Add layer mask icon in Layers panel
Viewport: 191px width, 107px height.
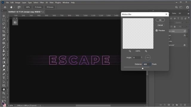[x=169, y=105]
